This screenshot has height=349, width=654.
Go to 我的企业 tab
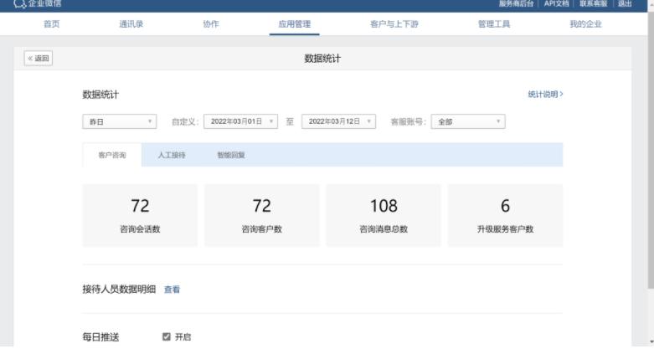click(585, 24)
